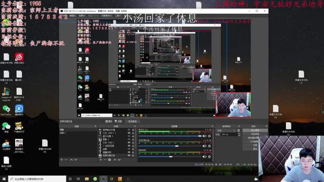Open 场景集合(S) menu in OBS

[107, 16]
